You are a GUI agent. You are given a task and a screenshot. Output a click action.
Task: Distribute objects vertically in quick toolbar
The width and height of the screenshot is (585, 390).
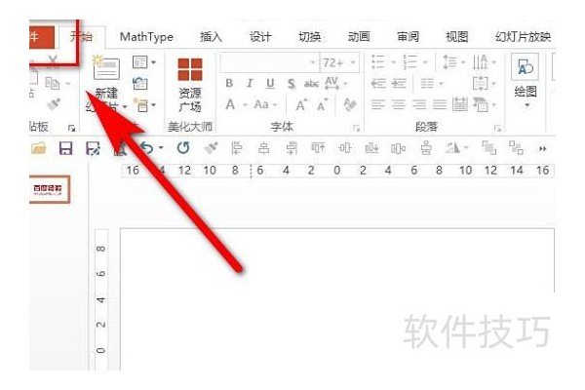point(426,148)
